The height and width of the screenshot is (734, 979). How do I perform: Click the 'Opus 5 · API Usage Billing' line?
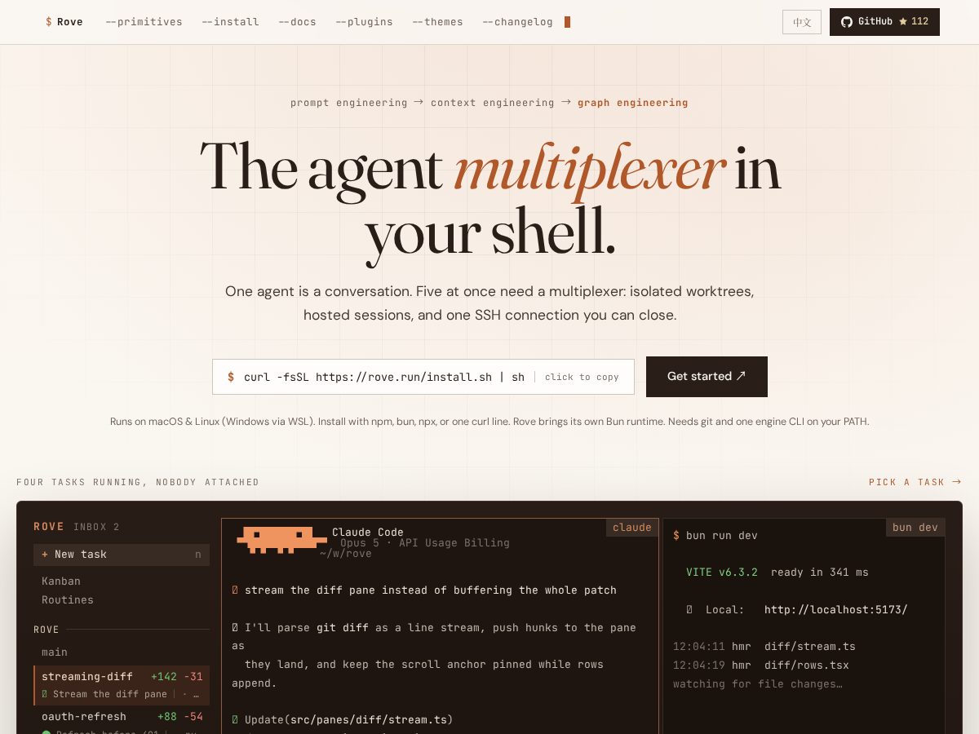coord(425,543)
